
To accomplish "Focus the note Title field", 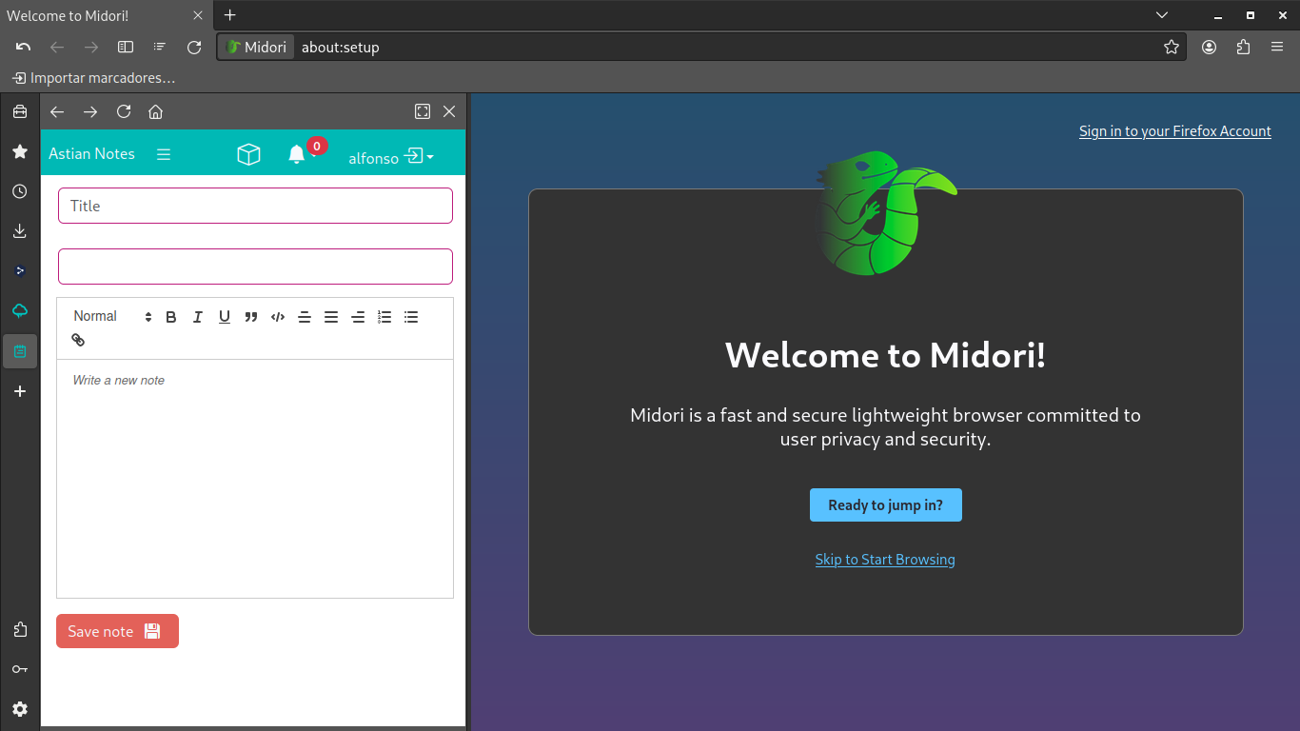I will (255, 206).
